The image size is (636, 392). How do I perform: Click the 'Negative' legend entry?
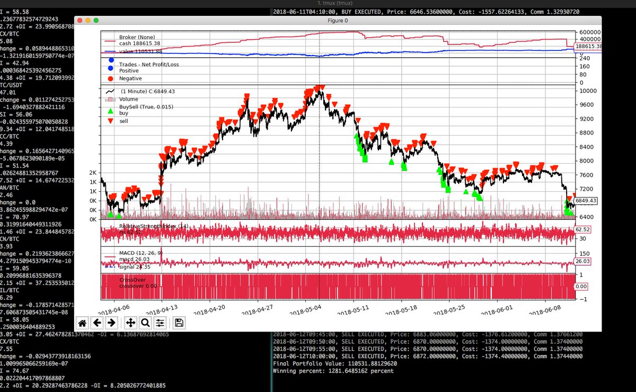(x=130, y=78)
